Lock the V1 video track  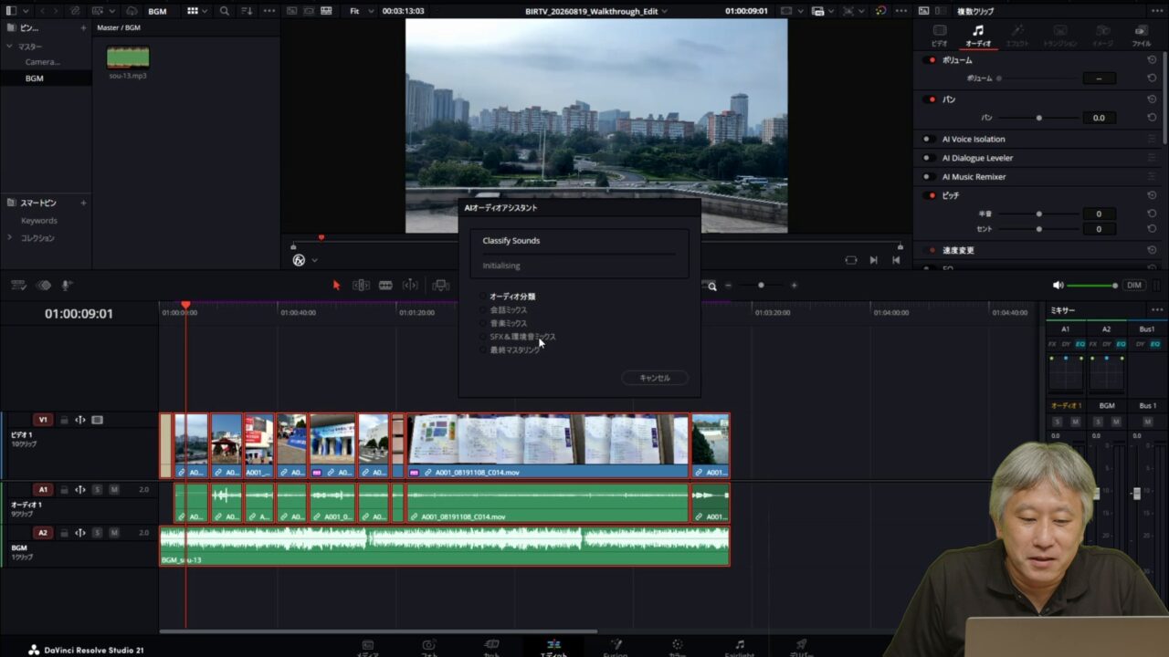[64, 420]
